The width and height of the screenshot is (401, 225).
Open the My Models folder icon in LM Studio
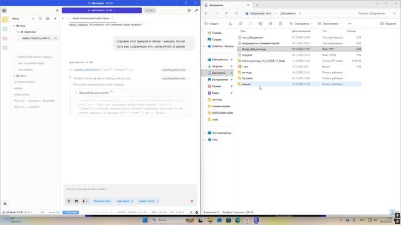click(5, 39)
